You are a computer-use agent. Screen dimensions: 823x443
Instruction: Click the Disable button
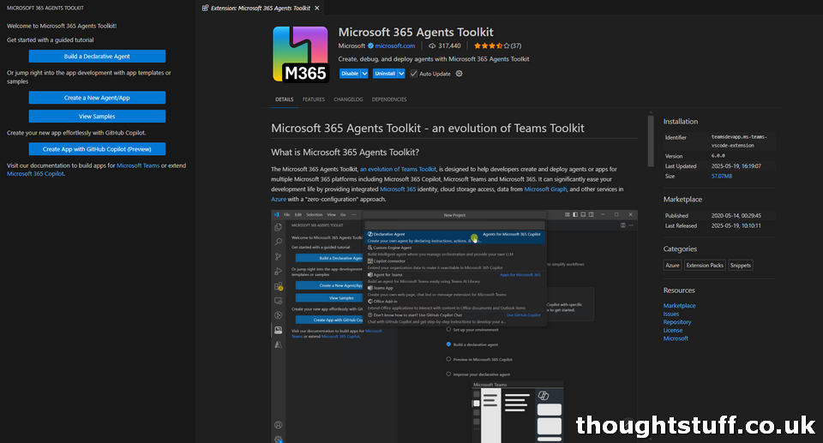tap(350, 74)
